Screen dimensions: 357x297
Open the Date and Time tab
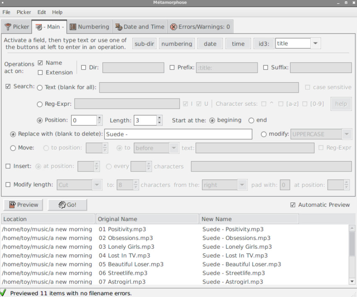click(139, 27)
